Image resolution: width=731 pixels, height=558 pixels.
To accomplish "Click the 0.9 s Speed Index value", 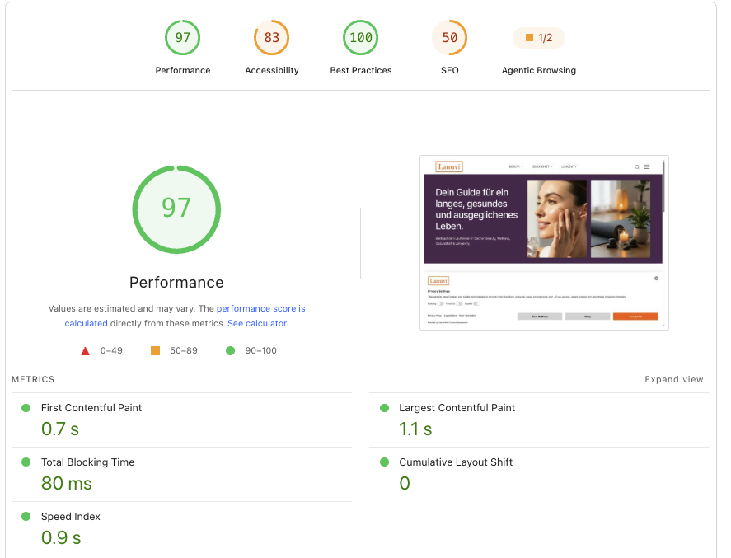I will coord(61,538).
